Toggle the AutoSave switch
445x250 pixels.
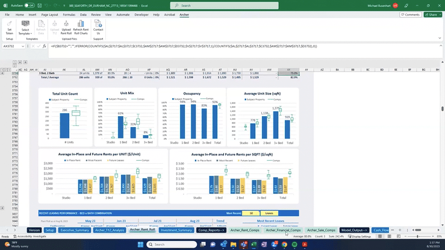[30, 5]
